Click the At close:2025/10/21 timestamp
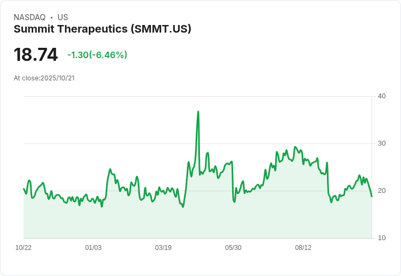This screenshot has width=401, height=276. [x=44, y=78]
